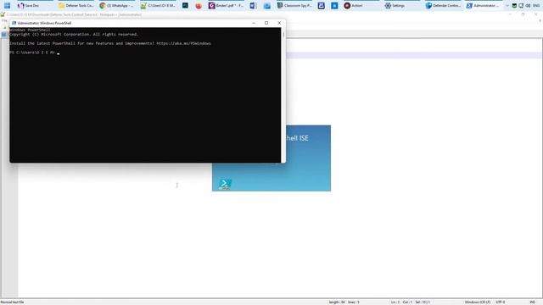This screenshot has height=305, width=543.
Task: Click at the PowerShell command prompt line
Action: click(x=35, y=53)
